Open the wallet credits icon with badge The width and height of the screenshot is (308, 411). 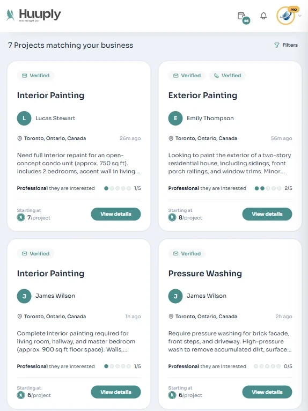(243, 17)
